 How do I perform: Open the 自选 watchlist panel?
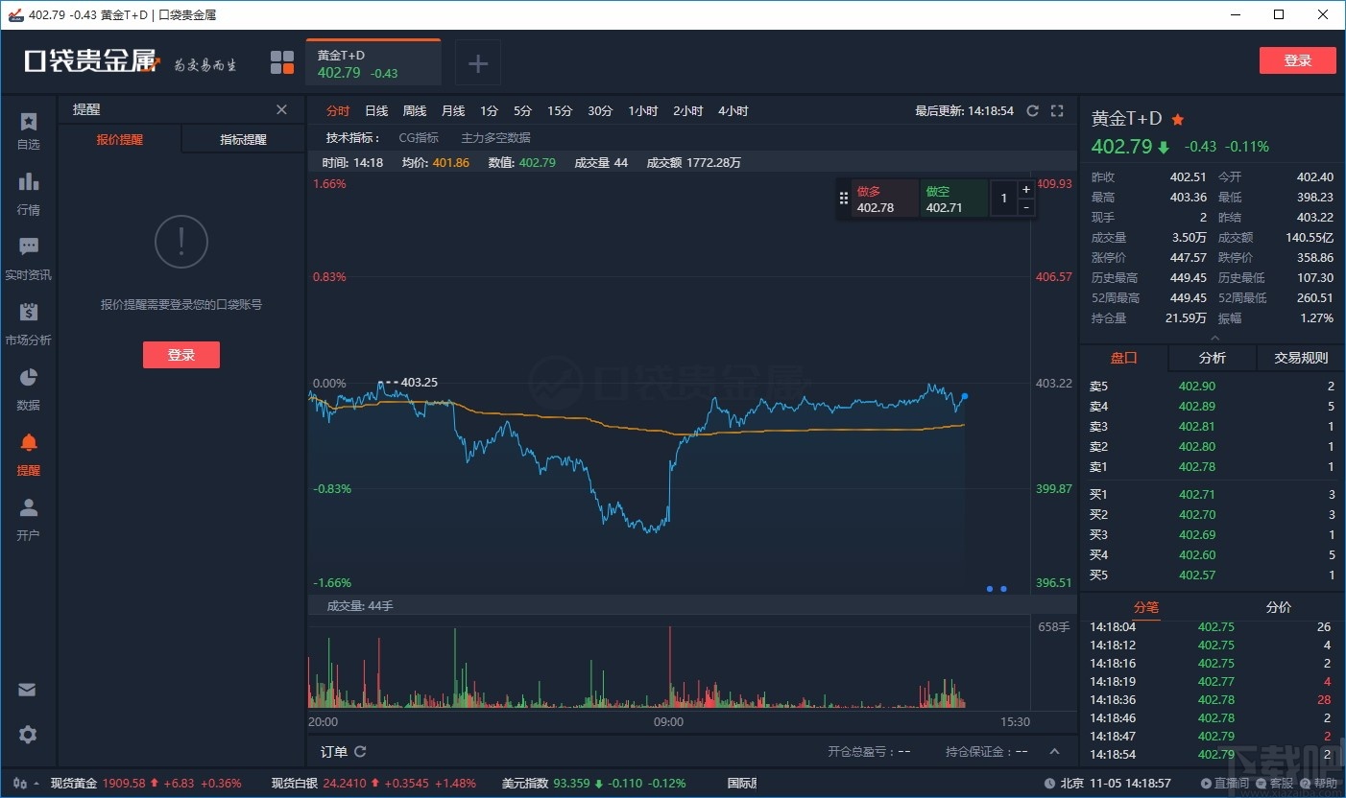[28, 129]
